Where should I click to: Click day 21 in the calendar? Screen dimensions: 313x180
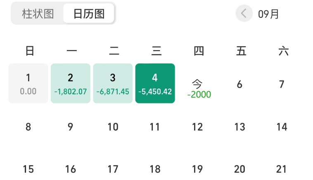tap(282, 169)
